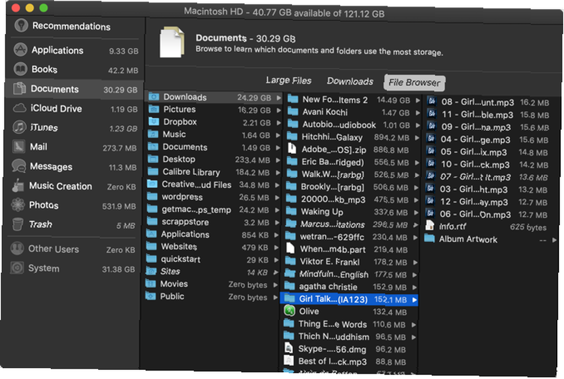The width and height of the screenshot is (564, 379).
Task: Select the agatha christie folder
Action: coord(350,287)
